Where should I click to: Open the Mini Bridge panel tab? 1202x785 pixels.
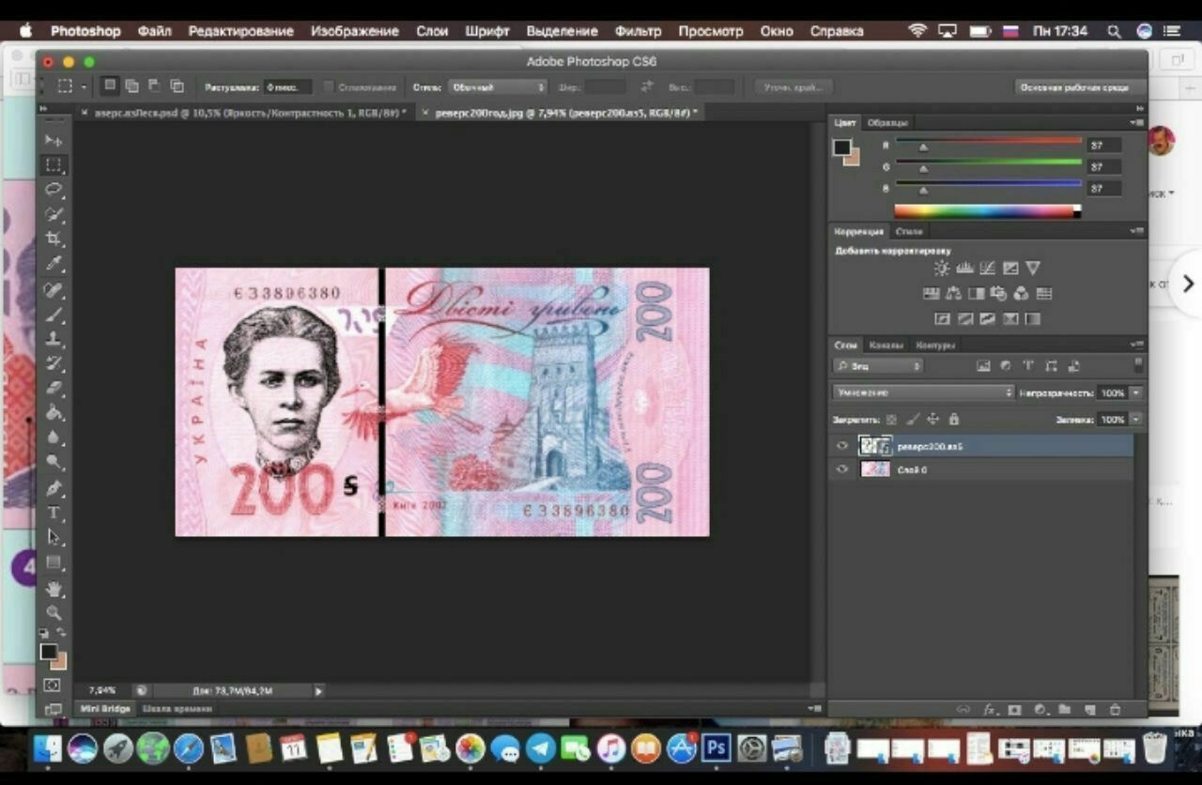(x=104, y=709)
